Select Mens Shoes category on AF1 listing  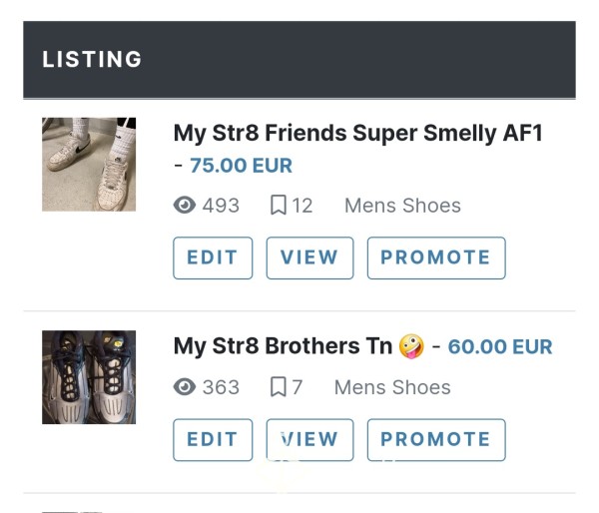tap(402, 206)
